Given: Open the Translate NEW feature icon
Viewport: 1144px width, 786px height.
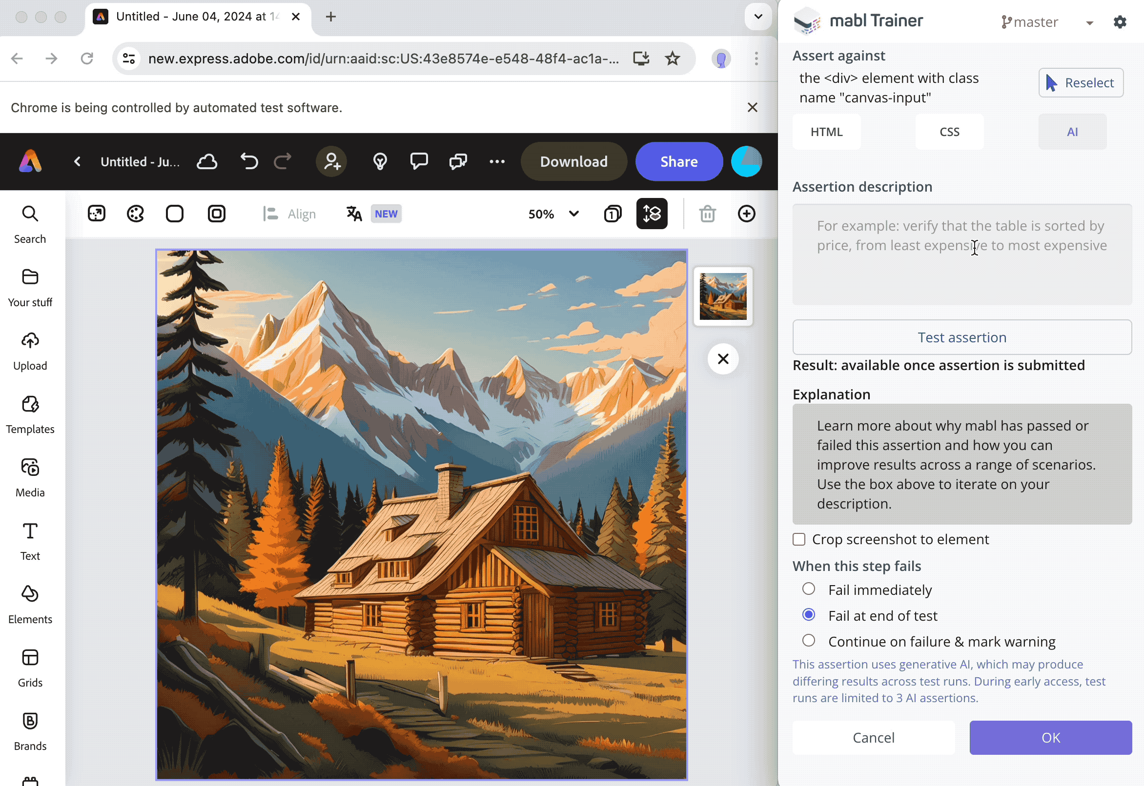Looking at the screenshot, I should click(354, 213).
